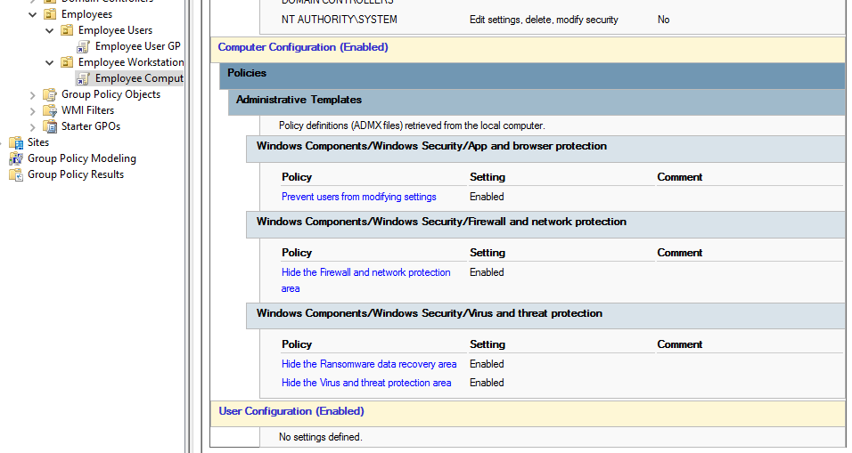Screen dimensions: 852x453
Task: Open Group Policy Modeling via its icon
Action: [x=16, y=158]
